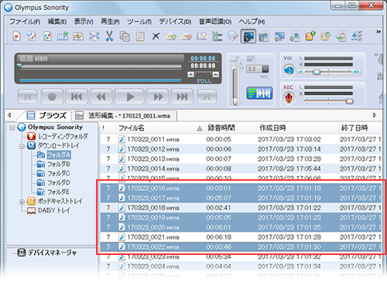Expand the ポッドキャストトレイ tree node
Viewport: 387px width, 282px height.
tap(22, 202)
